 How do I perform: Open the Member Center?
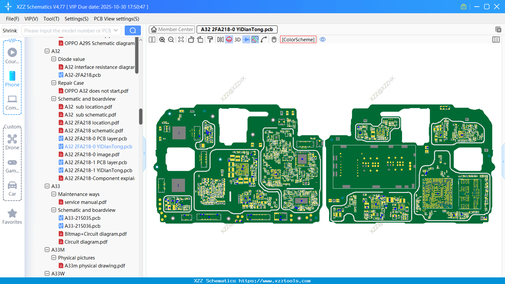[172, 29]
